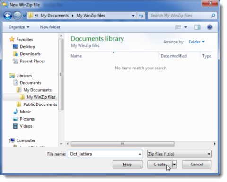Screen dimensions: 227x182
Task: Click the horizontal scrollbar thumb in the file list
Action: (122, 144)
